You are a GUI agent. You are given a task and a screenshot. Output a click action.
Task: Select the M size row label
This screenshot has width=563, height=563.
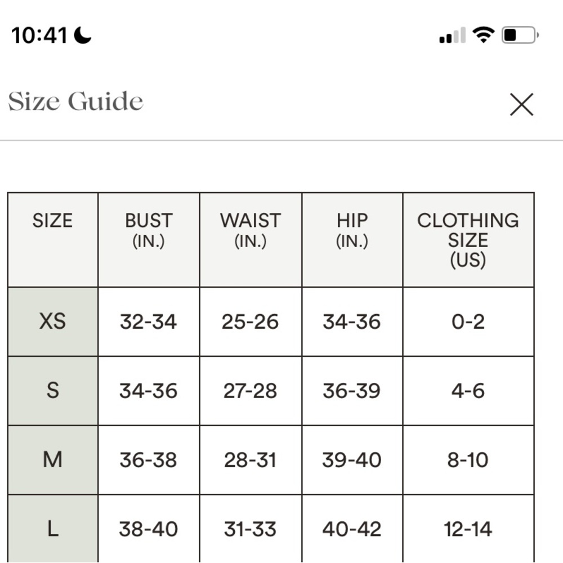pos(53,459)
